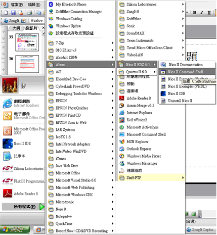Click Uninstall Nios II icon
This screenshot has height=235, width=217.
[163, 101]
